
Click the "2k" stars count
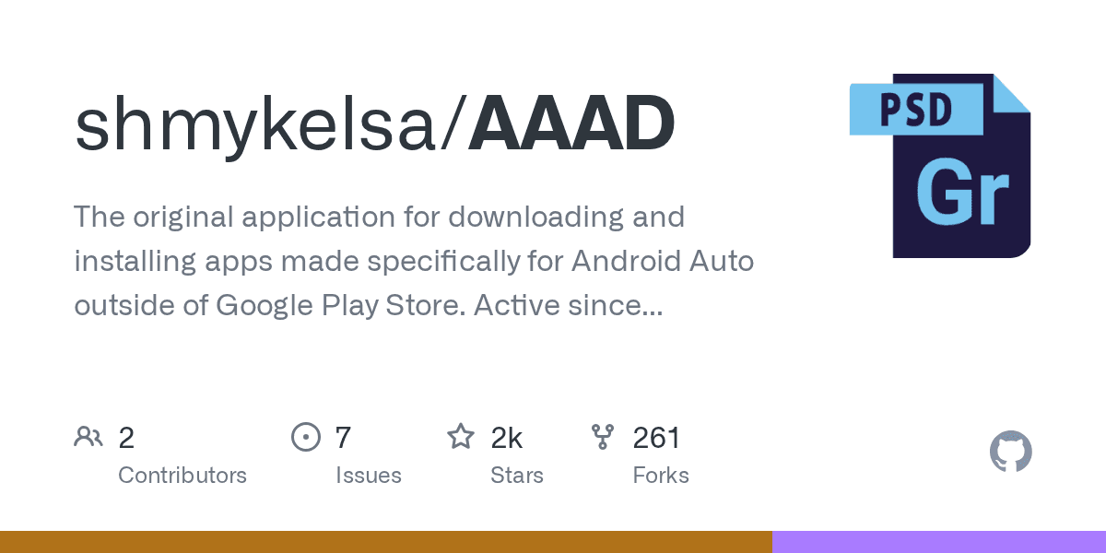click(507, 438)
